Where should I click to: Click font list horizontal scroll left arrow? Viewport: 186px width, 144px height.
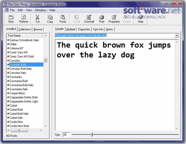tap(8, 130)
